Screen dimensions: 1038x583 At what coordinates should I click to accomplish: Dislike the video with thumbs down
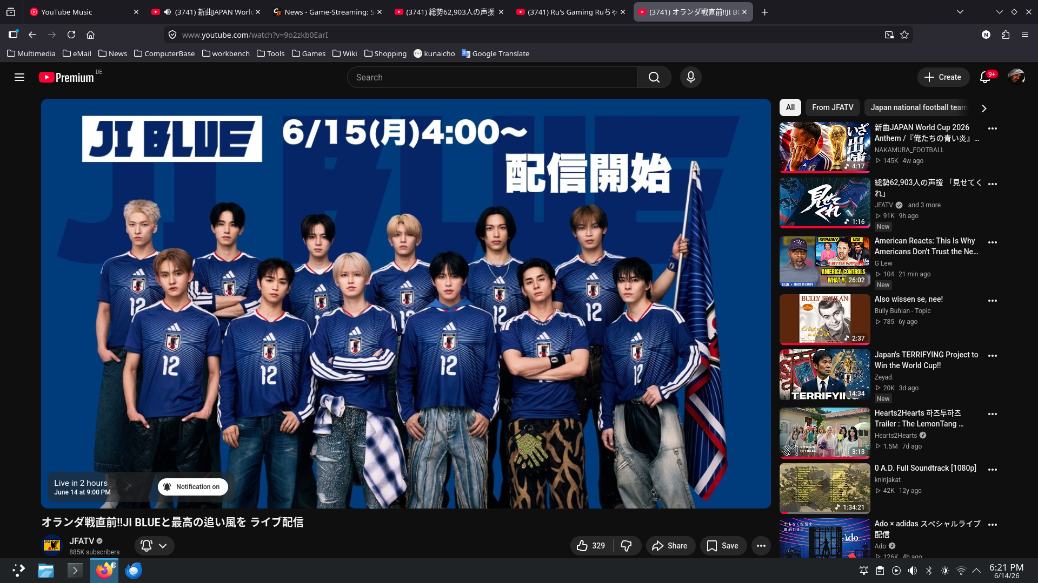627,546
